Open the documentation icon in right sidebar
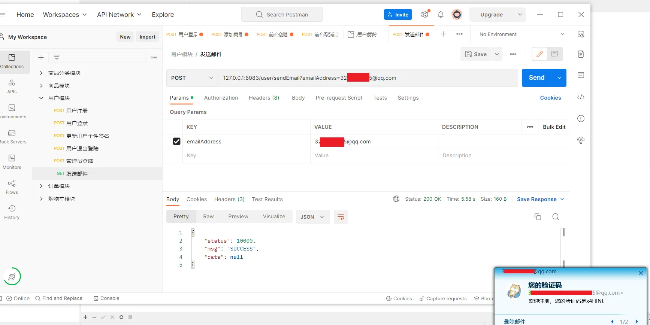This screenshot has height=325, width=650. tap(581, 54)
